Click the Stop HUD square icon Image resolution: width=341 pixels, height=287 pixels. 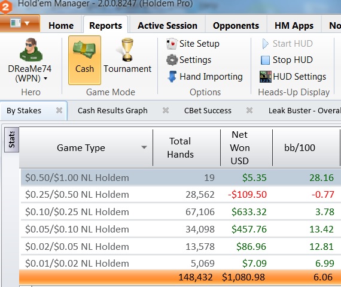click(265, 60)
